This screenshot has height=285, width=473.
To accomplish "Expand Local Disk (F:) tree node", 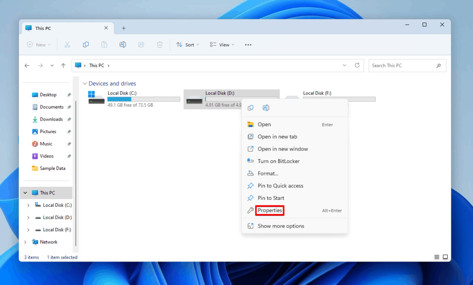I will 28,230.
